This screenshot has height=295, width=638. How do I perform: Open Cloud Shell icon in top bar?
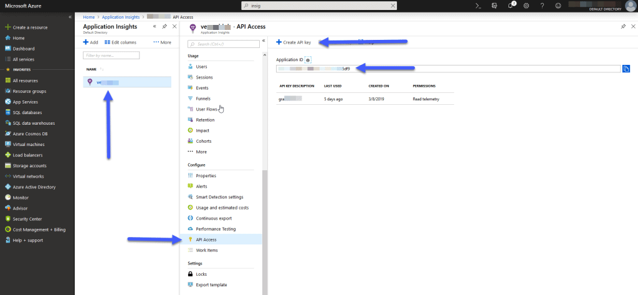(x=479, y=6)
